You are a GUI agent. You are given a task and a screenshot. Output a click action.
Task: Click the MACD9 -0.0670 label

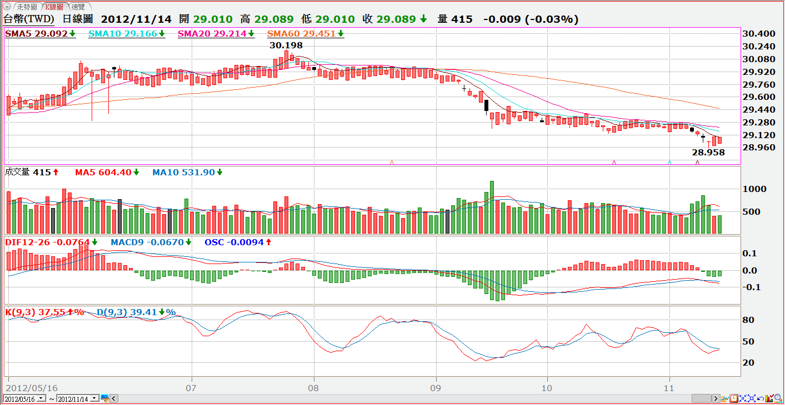pyautogui.click(x=151, y=242)
